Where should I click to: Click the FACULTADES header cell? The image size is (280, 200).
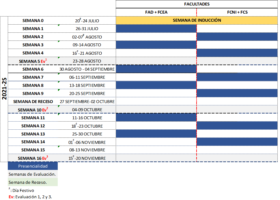tap(197, 4)
